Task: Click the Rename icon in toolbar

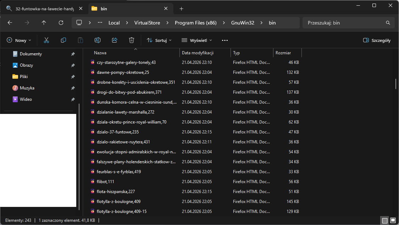Action: [98, 40]
